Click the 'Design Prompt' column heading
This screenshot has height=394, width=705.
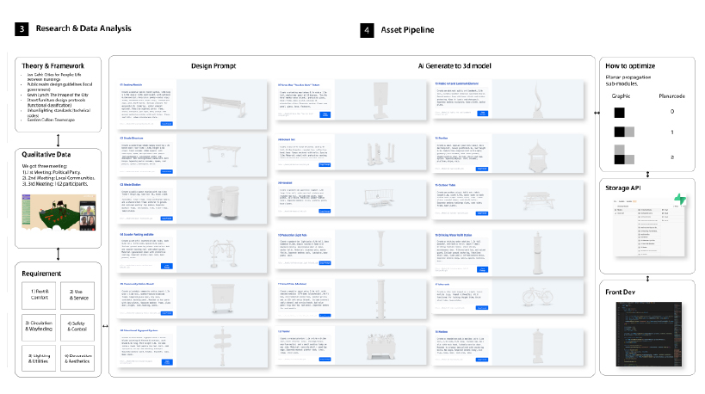tap(213, 66)
